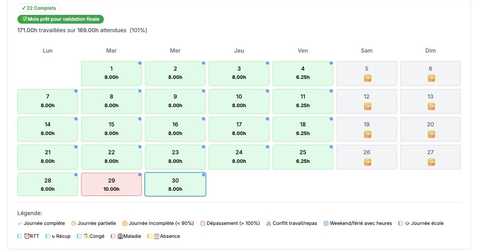Click the 'Jeu' column header

coord(239,51)
